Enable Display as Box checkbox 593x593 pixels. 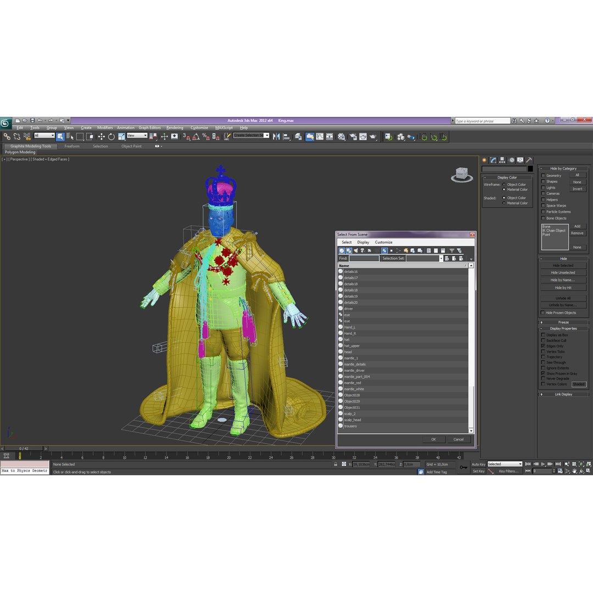543,335
